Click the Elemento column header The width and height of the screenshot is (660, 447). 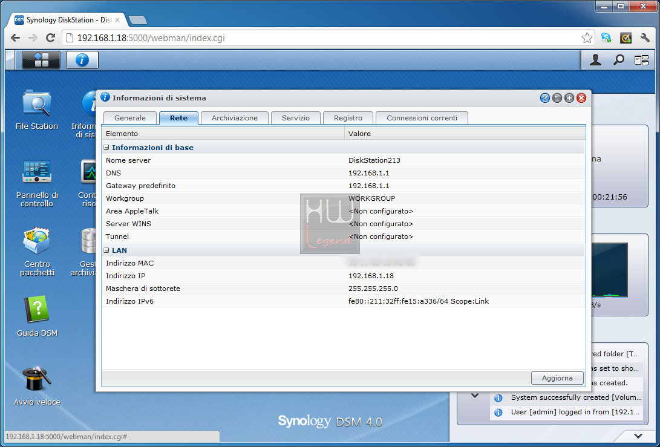click(223, 134)
